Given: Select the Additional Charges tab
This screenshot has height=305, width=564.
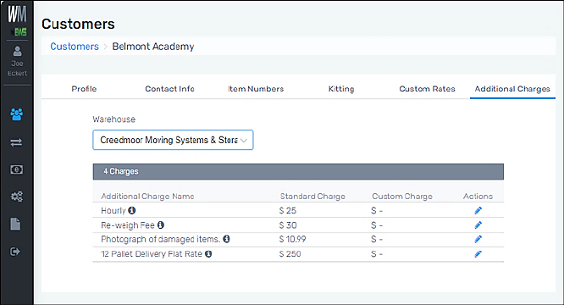Looking at the screenshot, I should (x=512, y=89).
